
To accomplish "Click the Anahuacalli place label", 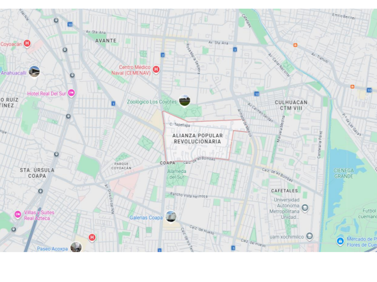I will tap(13, 73).
